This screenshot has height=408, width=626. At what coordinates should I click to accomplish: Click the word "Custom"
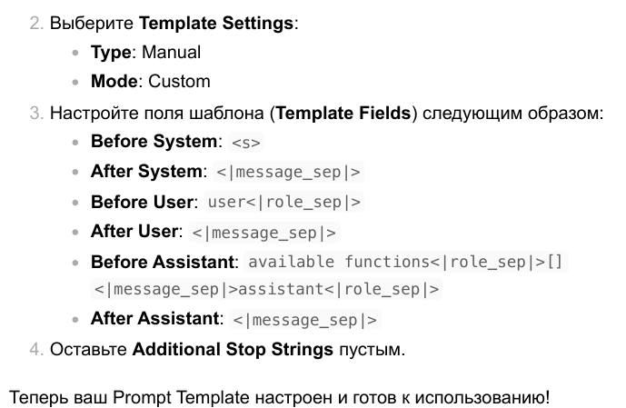tap(179, 82)
